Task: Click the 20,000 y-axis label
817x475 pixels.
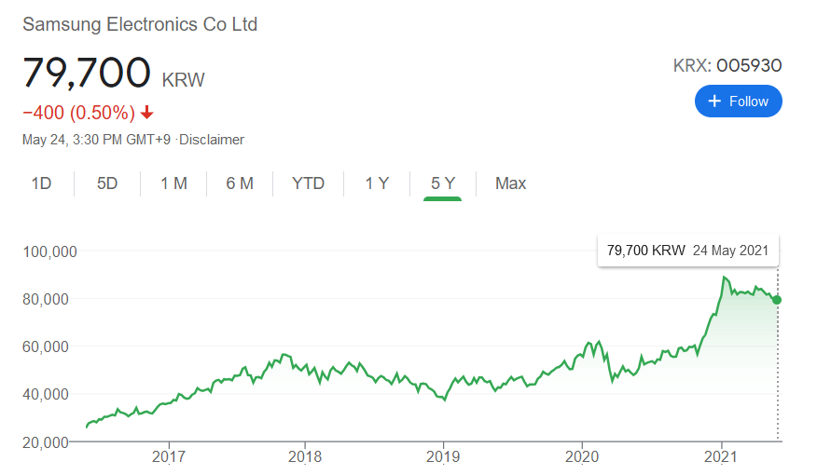Action: (46, 442)
